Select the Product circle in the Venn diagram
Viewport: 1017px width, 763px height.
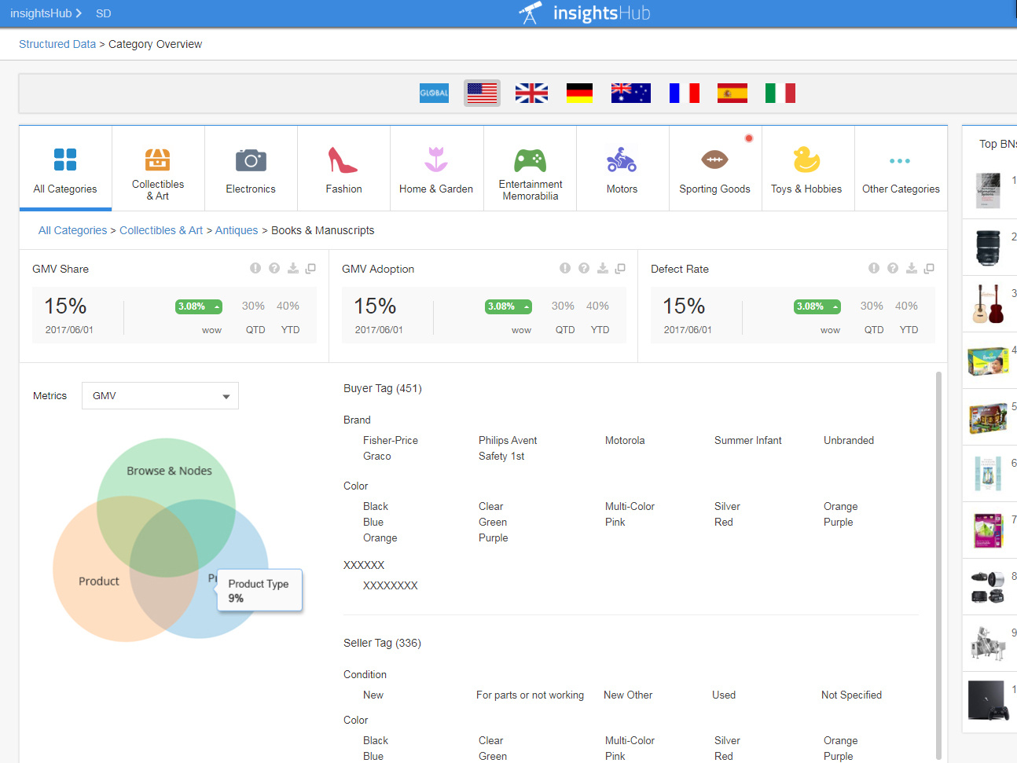coord(97,580)
